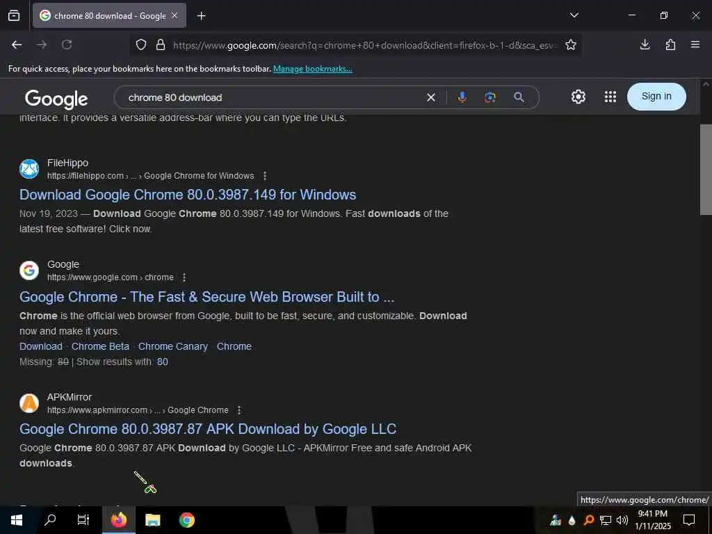712x534 pixels.
Task: Switch to chrome 80 download tab
Action: coord(109,15)
